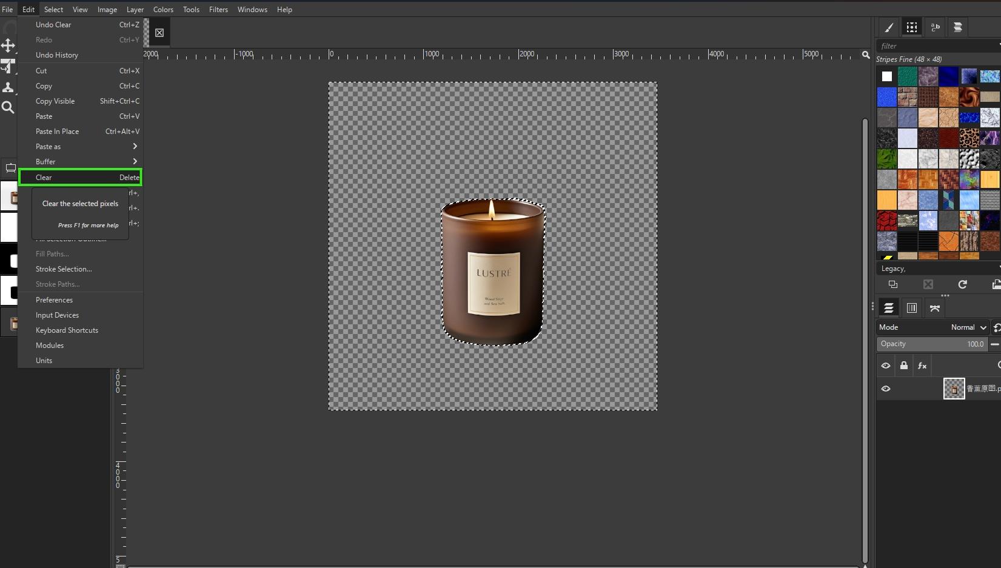Open the Brushes dockable tab

tap(889, 27)
